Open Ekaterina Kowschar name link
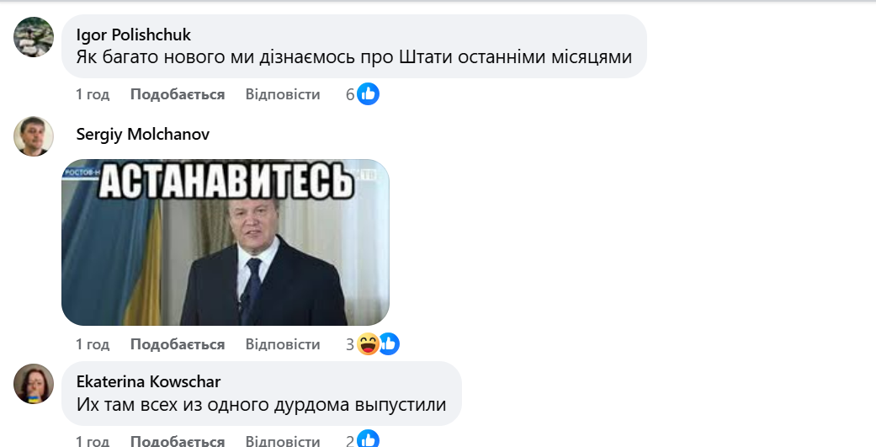Viewport: 876px width, 447px height. click(149, 381)
